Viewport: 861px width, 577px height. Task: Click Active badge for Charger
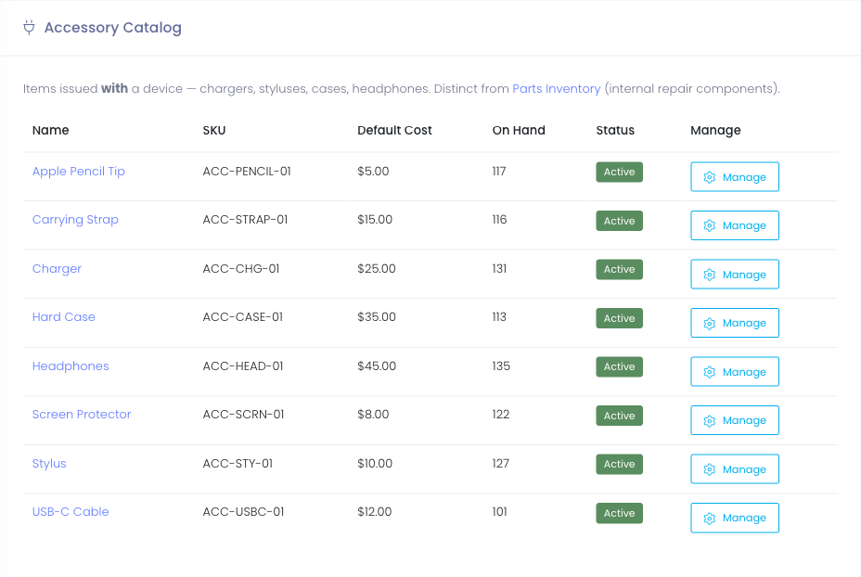[620, 270]
